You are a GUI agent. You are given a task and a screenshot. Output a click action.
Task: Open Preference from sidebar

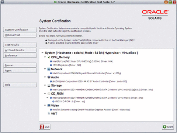click(x=20, y=55)
